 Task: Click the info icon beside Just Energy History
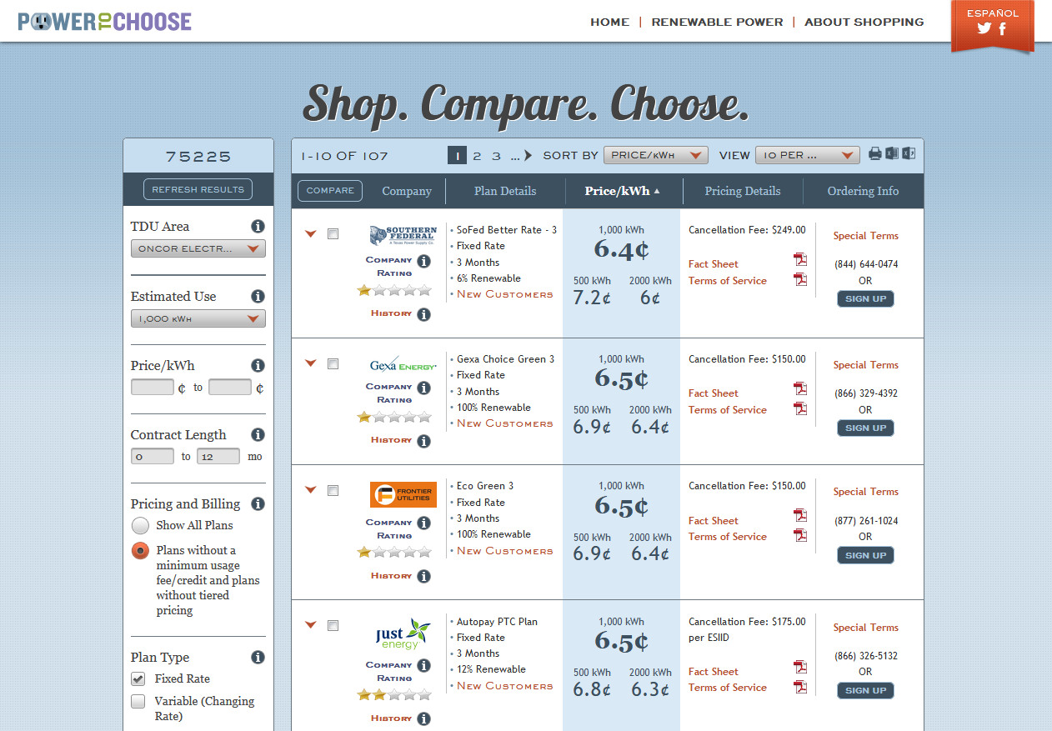coord(423,719)
